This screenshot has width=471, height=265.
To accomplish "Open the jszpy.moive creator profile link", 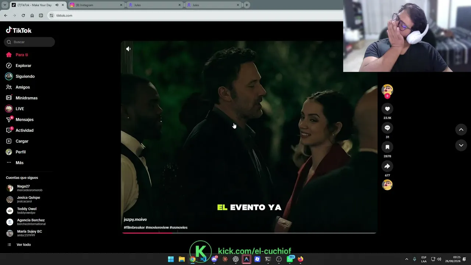I will pos(135,219).
